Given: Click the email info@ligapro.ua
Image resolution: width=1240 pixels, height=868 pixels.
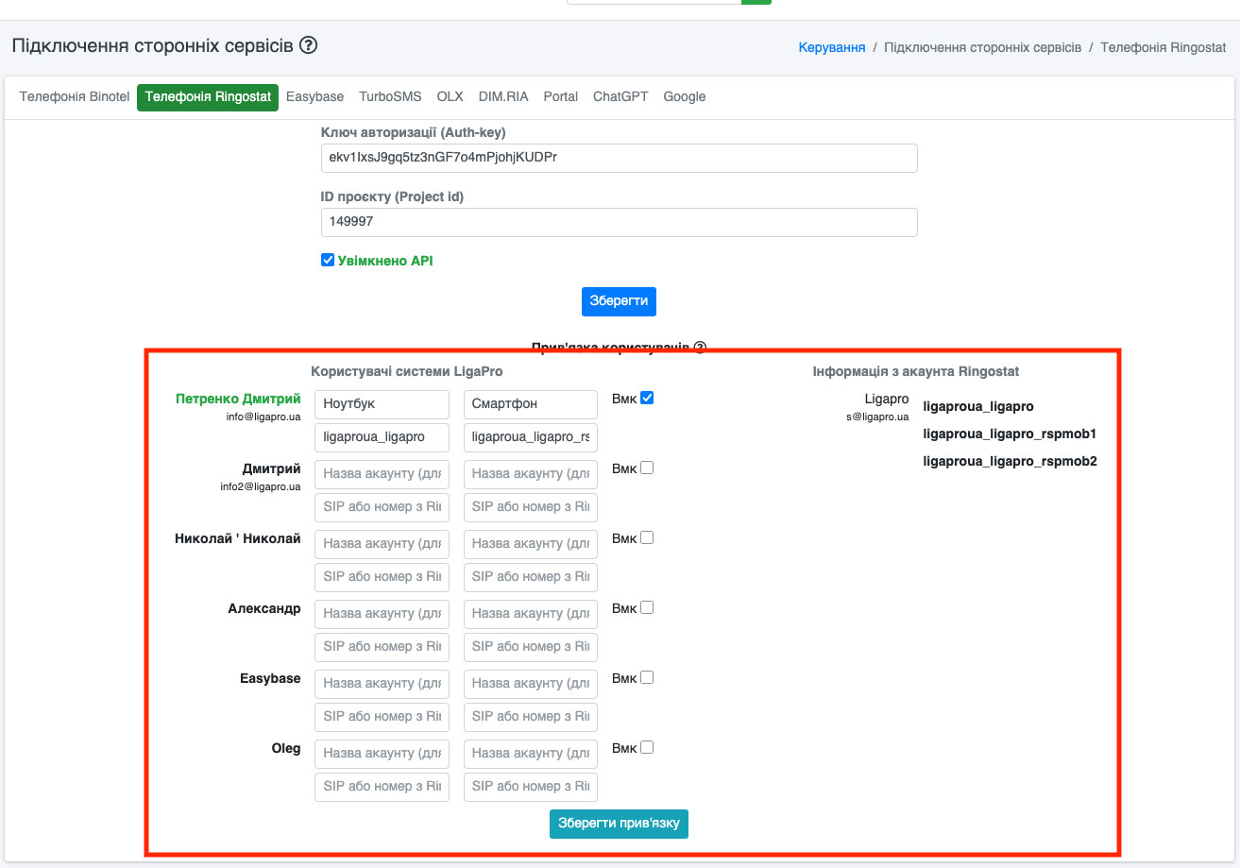Looking at the screenshot, I should point(263,417).
